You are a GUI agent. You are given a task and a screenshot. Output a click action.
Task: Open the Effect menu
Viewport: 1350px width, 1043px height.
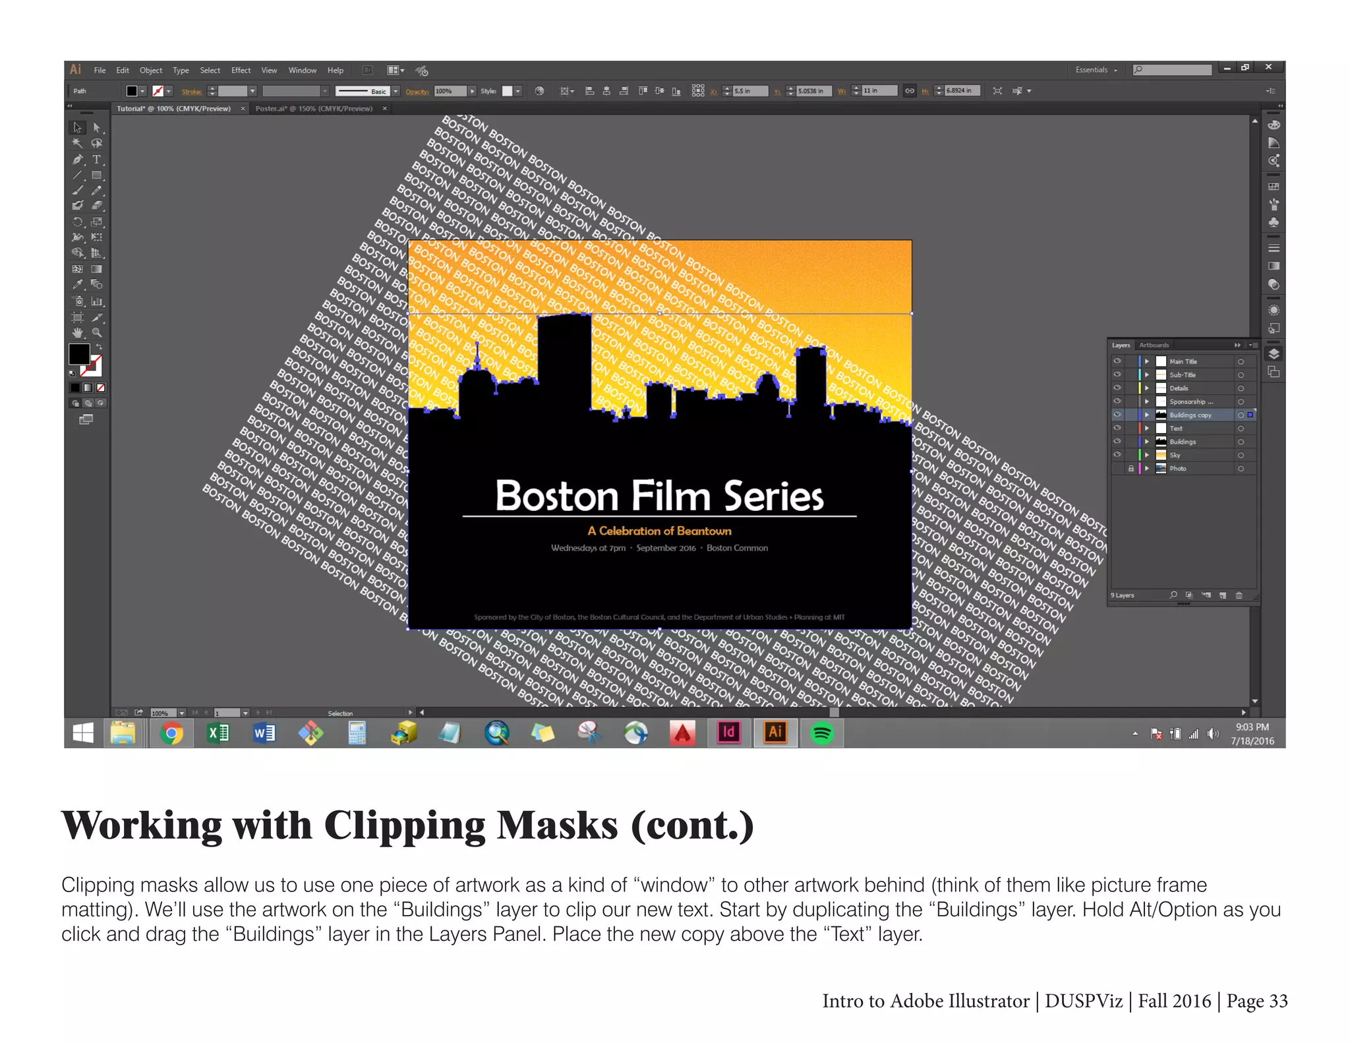pos(241,71)
